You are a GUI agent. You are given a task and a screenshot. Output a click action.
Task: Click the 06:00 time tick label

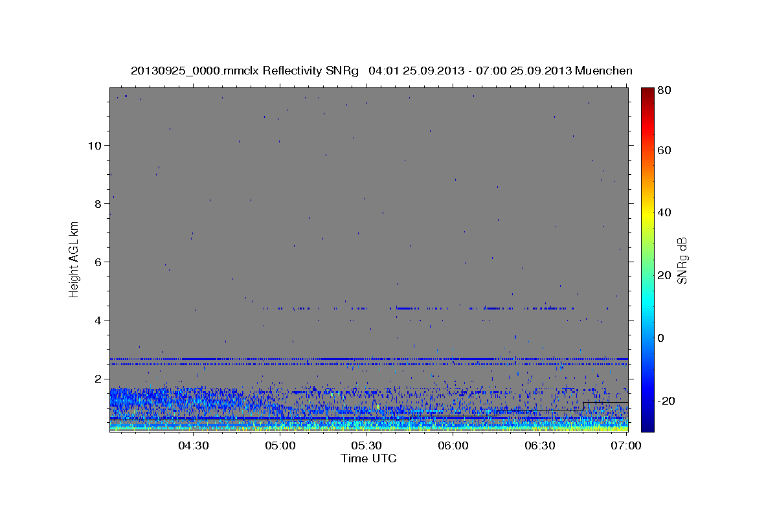pyautogui.click(x=453, y=445)
